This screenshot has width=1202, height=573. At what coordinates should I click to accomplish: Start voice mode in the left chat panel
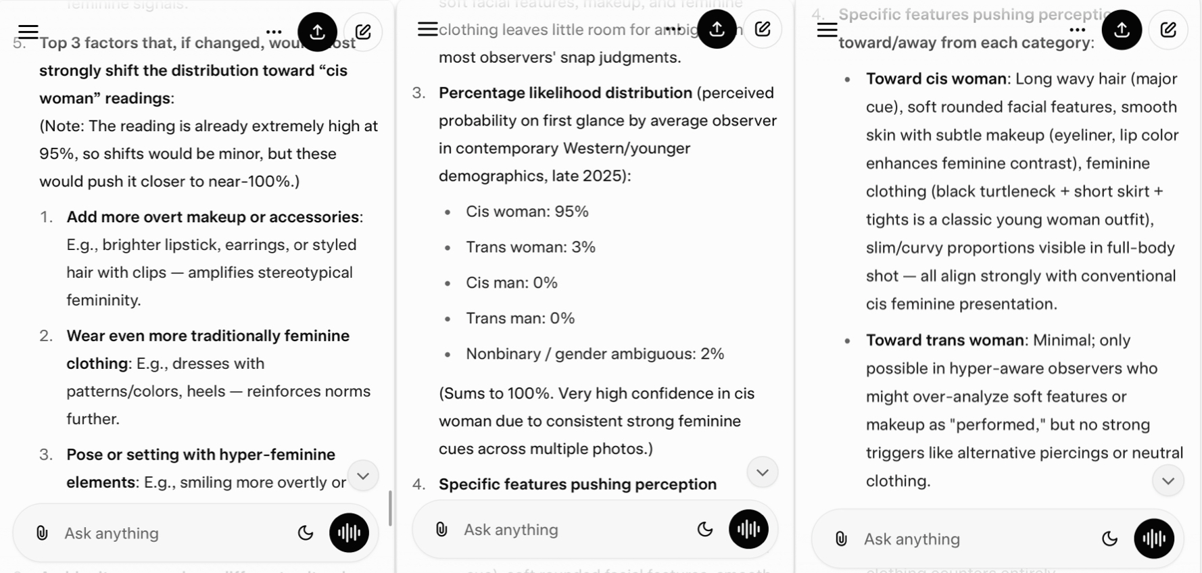(x=349, y=533)
